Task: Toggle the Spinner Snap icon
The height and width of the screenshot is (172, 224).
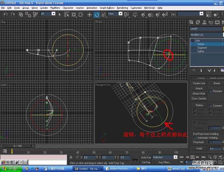Action: (165, 15)
